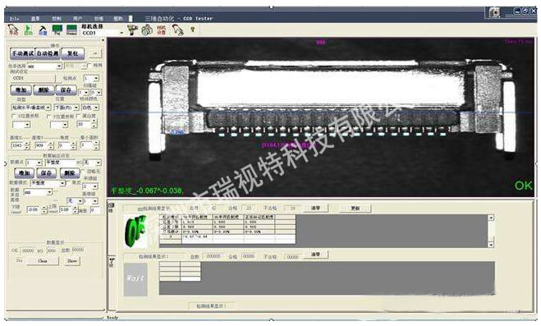The width and height of the screenshot is (541, 326).
Task: Open the File menu
Action: click(14, 18)
